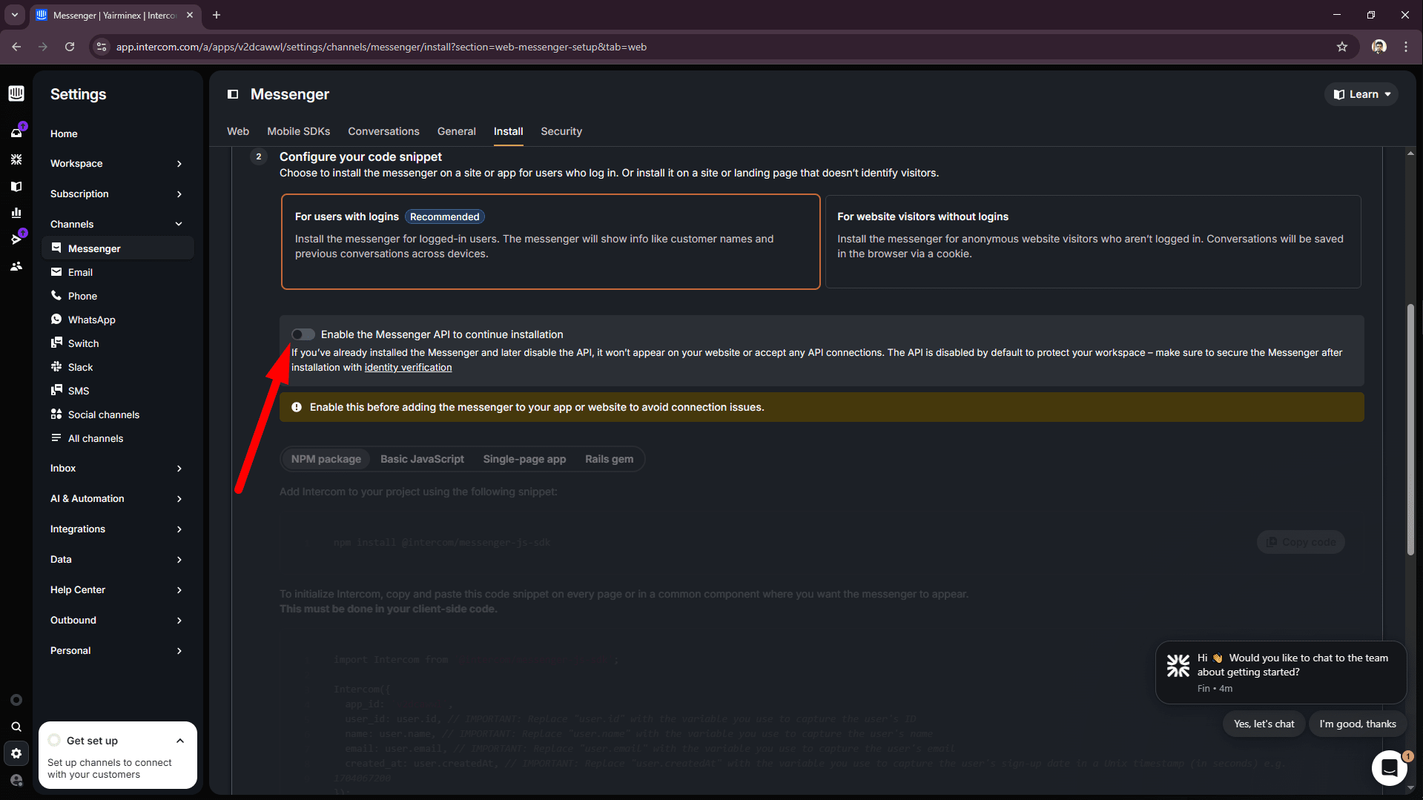Select the Basic JavaScript snippet tab
Viewport: 1423px width, 800px height.
pyautogui.click(x=422, y=459)
